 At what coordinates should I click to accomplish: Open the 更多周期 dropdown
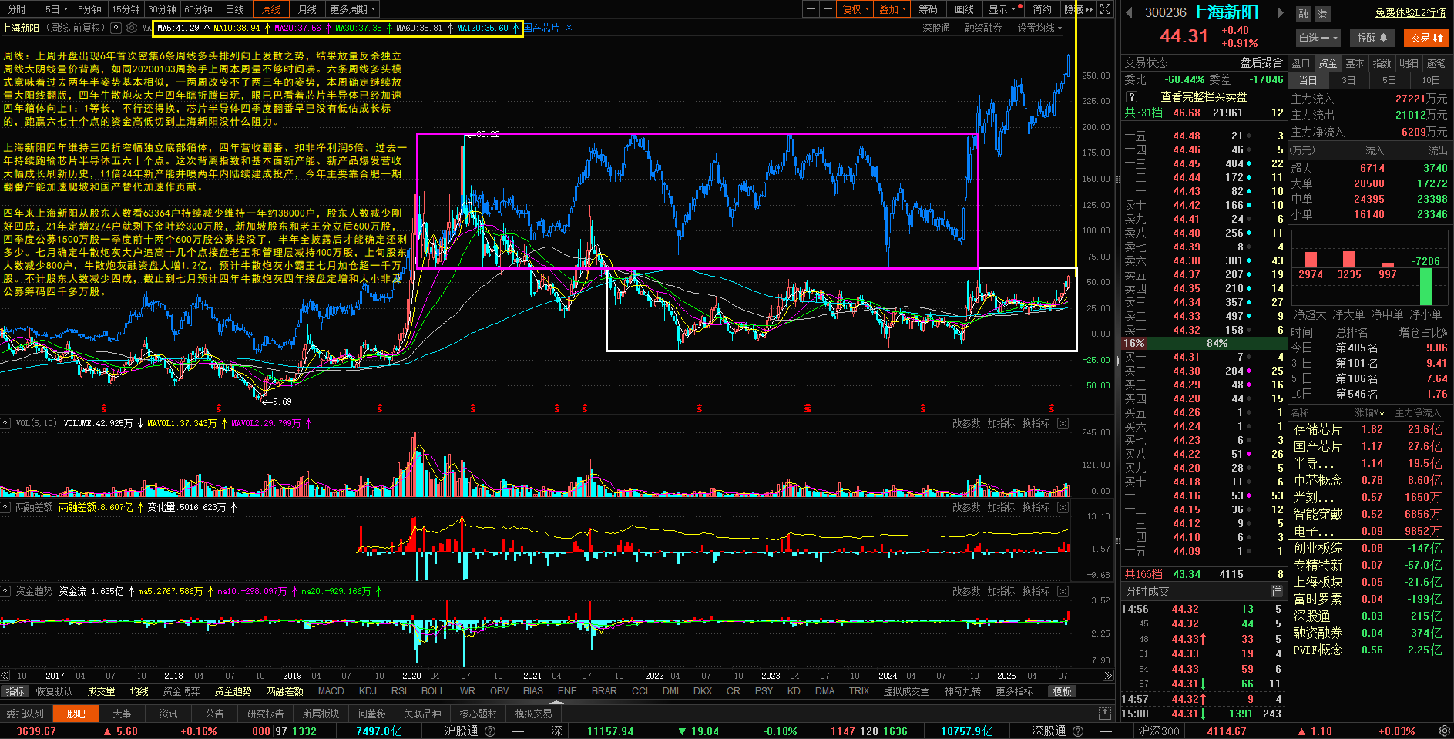(x=353, y=9)
